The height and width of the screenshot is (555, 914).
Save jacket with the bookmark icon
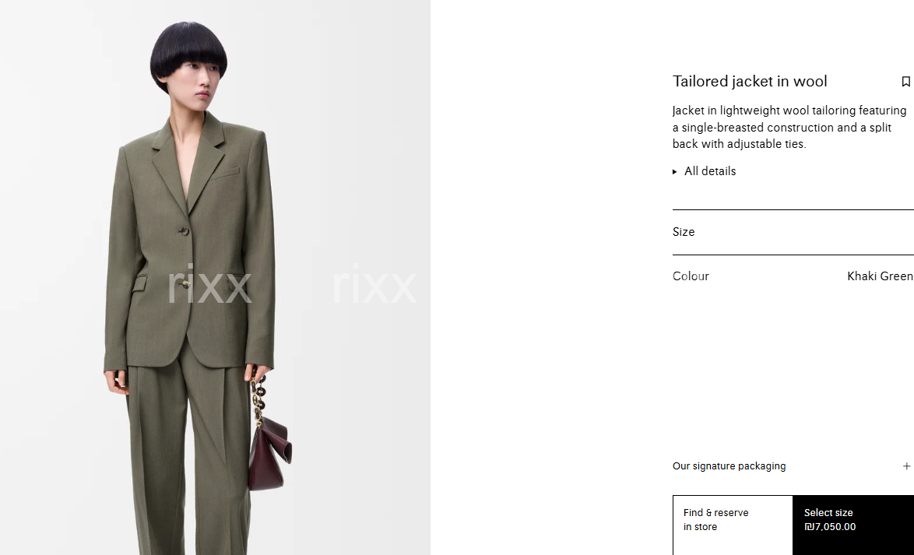[905, 82]
